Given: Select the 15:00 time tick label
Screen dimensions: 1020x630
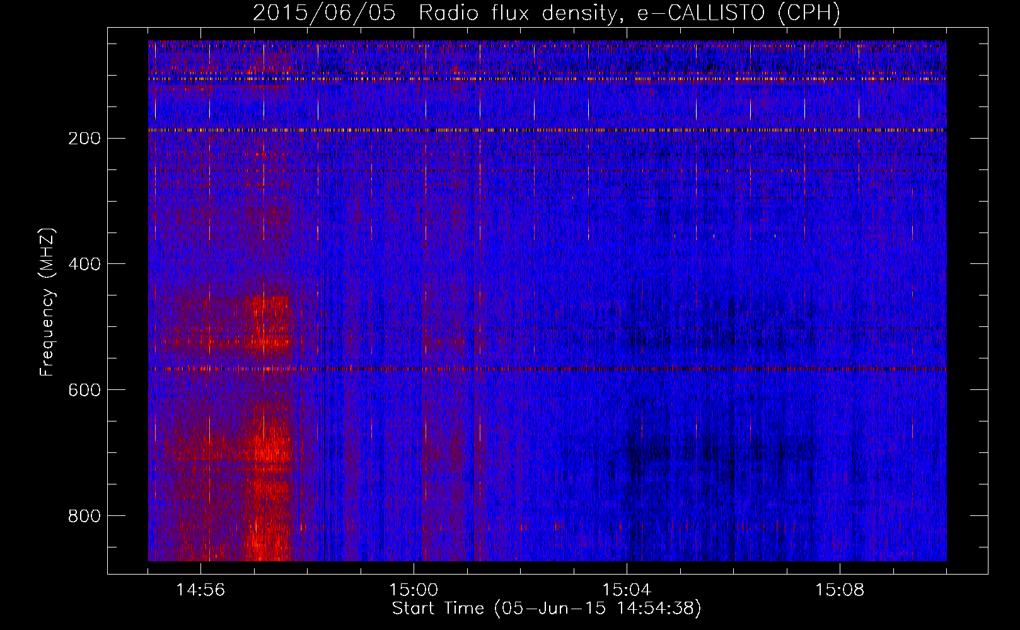Looking at the screenshot, I should coord(414,590).
